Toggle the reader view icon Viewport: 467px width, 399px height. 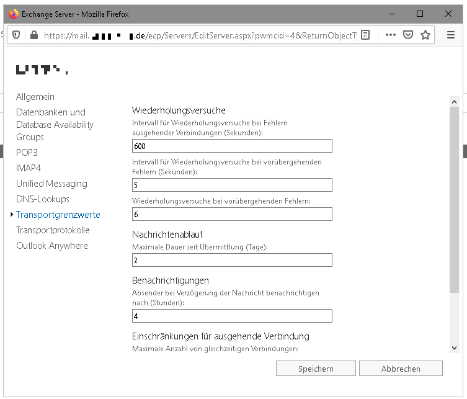tap(366, 35)
